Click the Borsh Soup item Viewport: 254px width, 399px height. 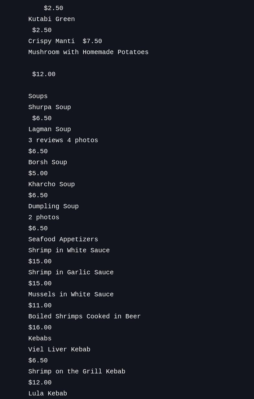48,163
